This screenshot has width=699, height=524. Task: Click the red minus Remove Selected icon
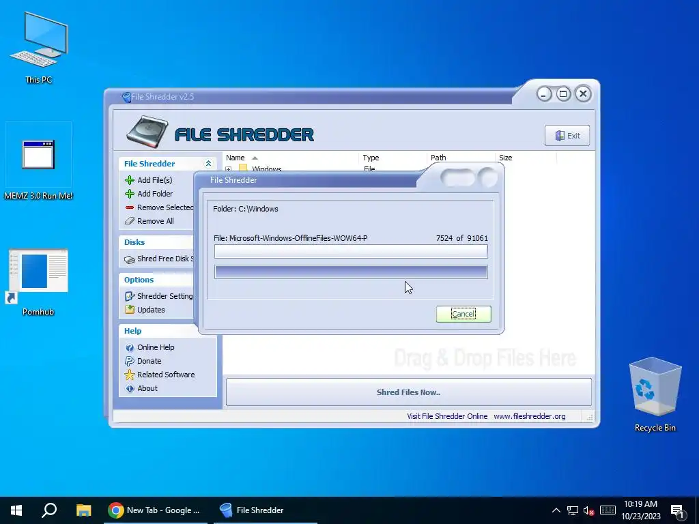130,207
